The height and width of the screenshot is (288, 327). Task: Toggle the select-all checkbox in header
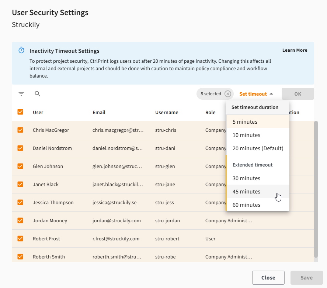pyautogui.click(x=20, y=112)
